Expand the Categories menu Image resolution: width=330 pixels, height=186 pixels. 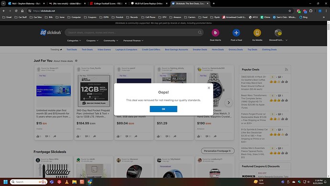pyautogui.click(x=74, y=40)
